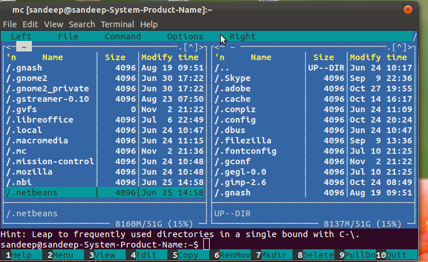Sort right panel by Modify time column
This screenshot has width=428, height=262.
click(378, 57)
